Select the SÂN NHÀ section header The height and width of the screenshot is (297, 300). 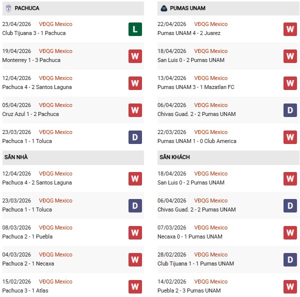[16, 157]
